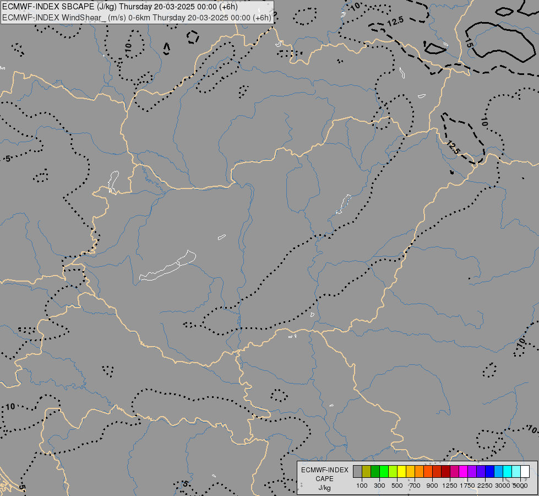
Task: Click the legend value 3000
Action: click(503, 486)
